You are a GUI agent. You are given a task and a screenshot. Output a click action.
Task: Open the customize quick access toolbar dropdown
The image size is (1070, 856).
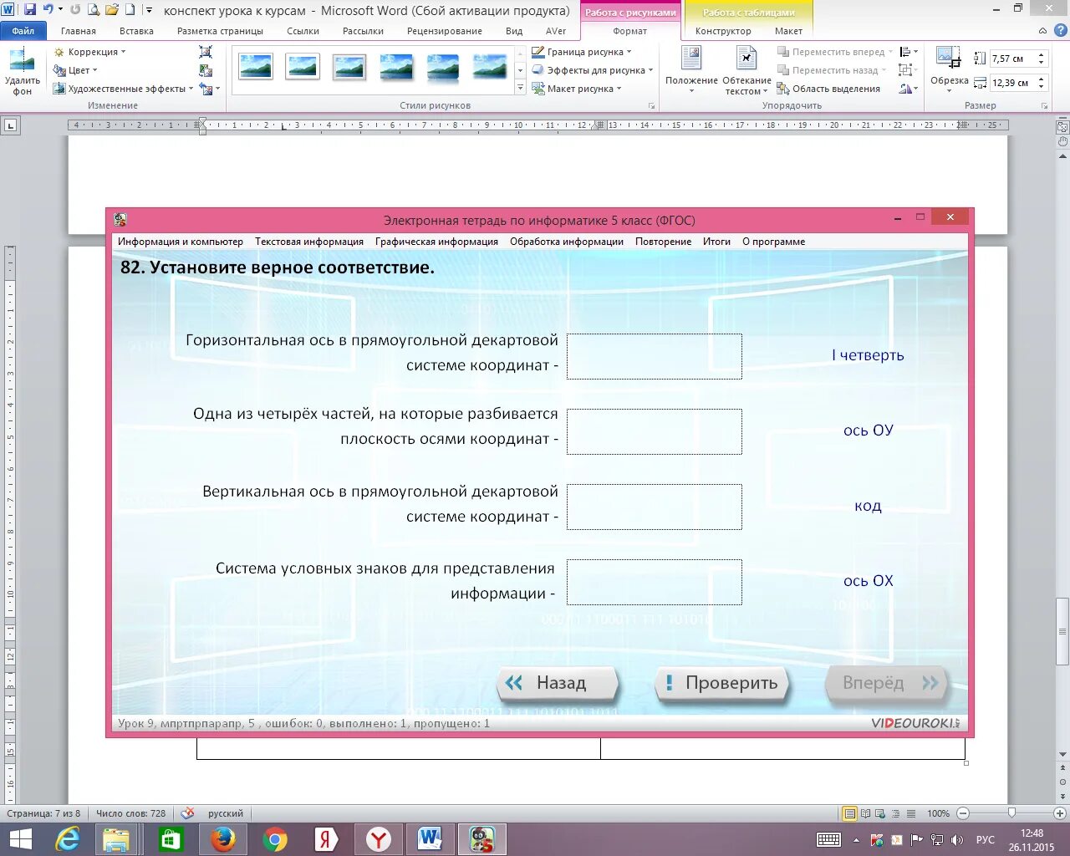click(x=149, y=10)
